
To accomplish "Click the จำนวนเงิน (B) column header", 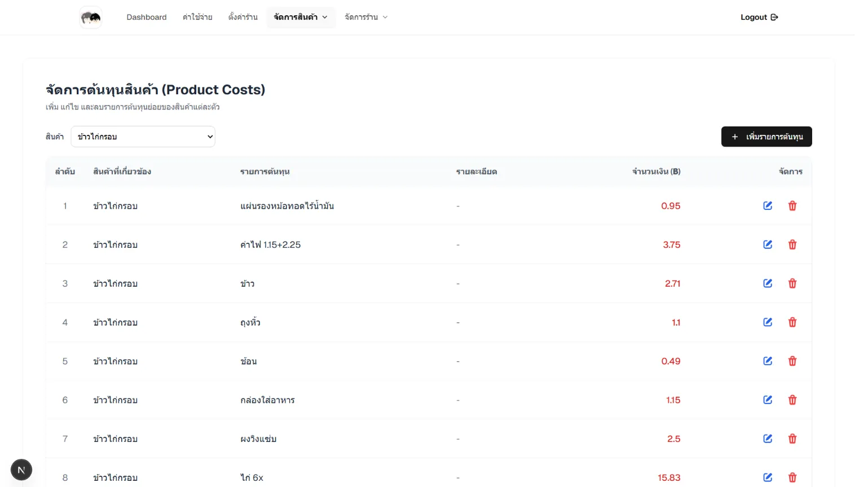I will point(656,172).
